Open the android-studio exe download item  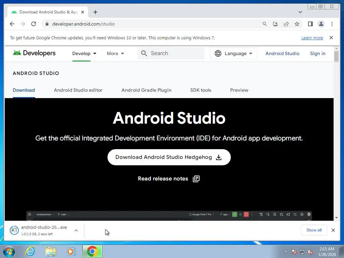point(39,230)
